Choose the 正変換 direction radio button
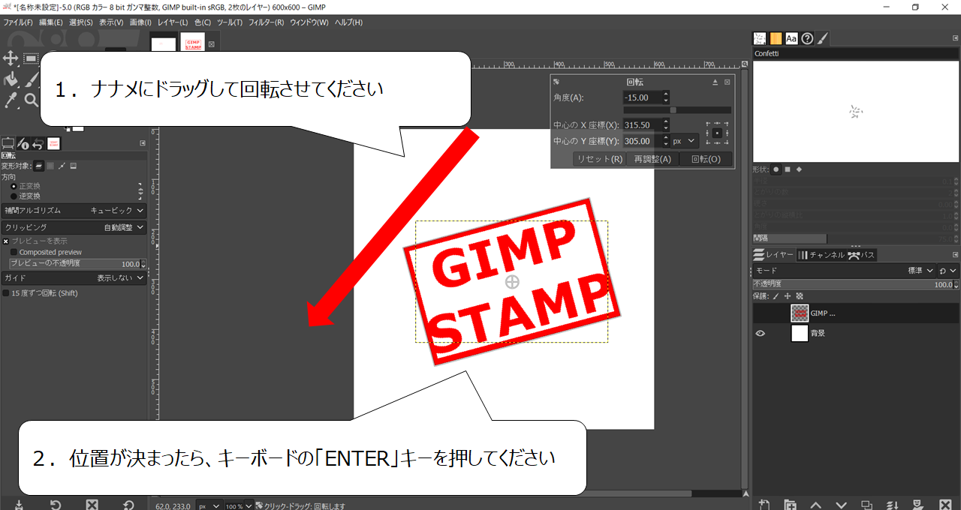The height and width of the screenshot is (510, 961). pos(14,185)
